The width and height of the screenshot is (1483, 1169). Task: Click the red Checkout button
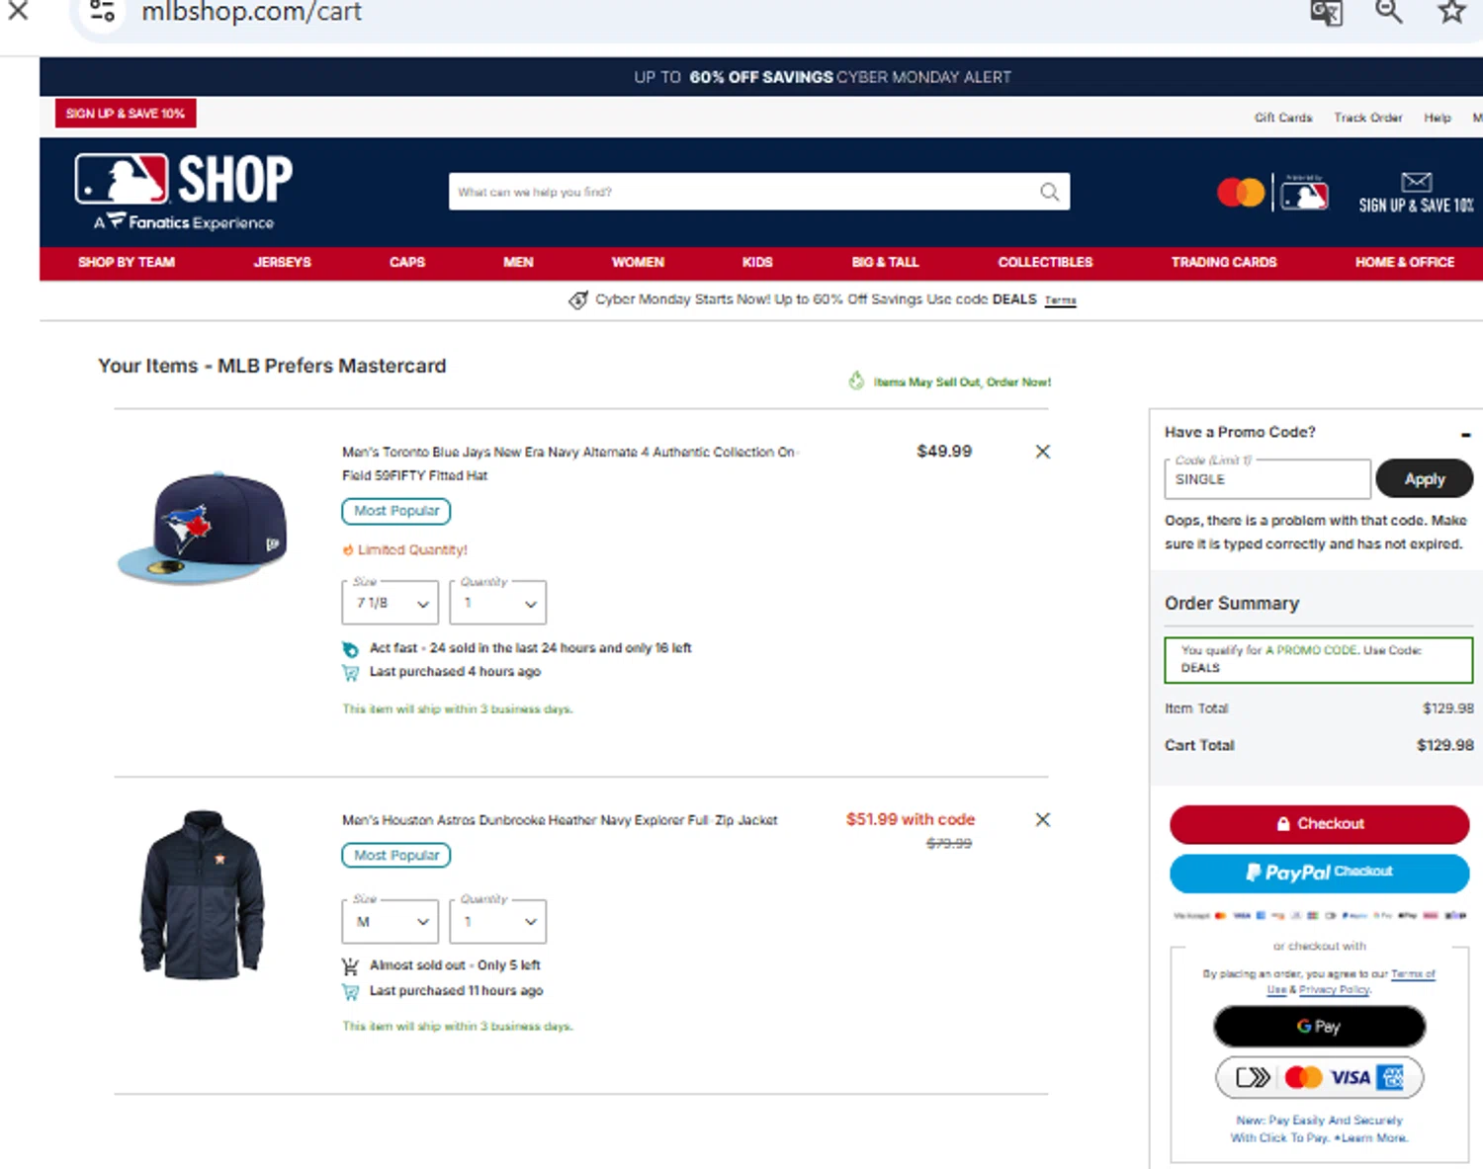[1319, 823]
